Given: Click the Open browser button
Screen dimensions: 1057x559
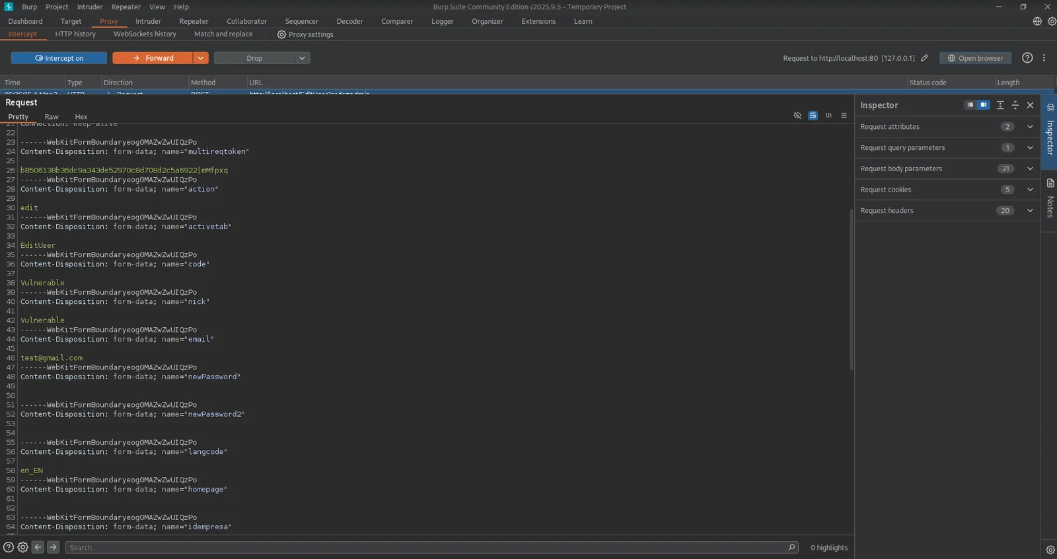Looking at the screenshot, I should 976,58.
